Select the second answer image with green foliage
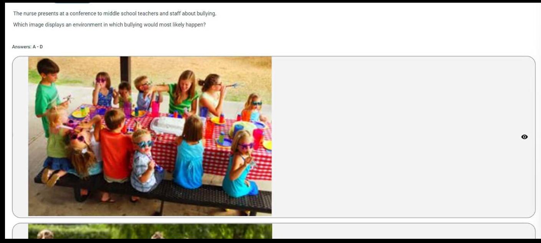This screenshot has width=541, height=243. pyautogui.click(x=150, y=231)
